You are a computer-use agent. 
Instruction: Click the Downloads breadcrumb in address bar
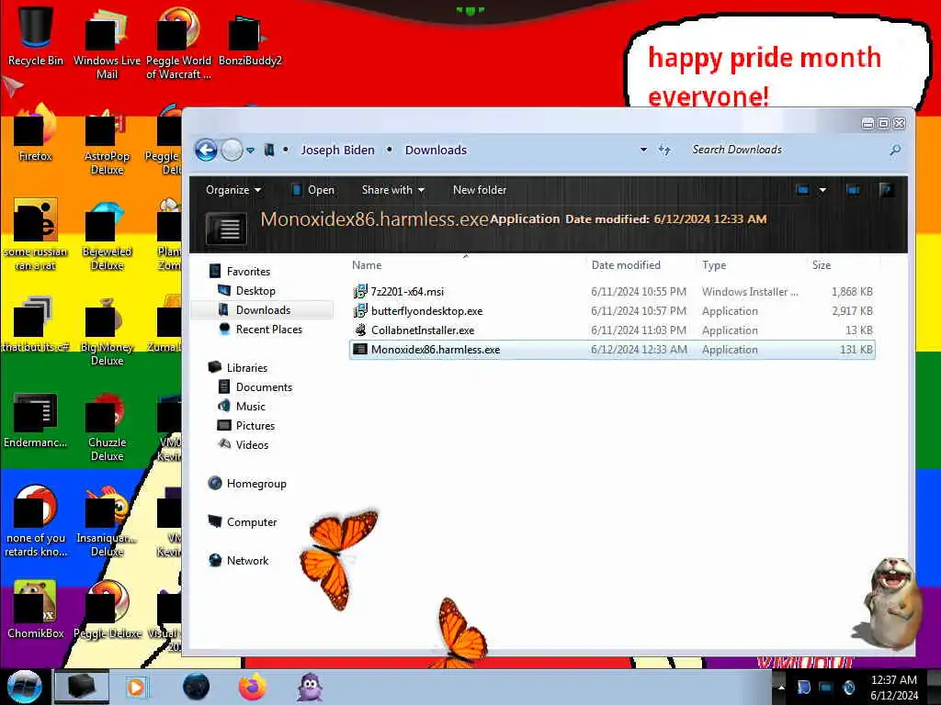pyautogui.click(x=436, y=150)
